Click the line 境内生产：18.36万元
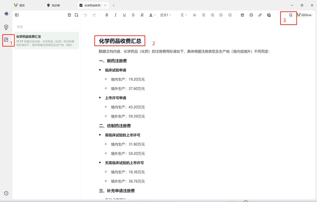Image resolution: width=317 pixels, height=202 pixels. [x=128, y=172]
